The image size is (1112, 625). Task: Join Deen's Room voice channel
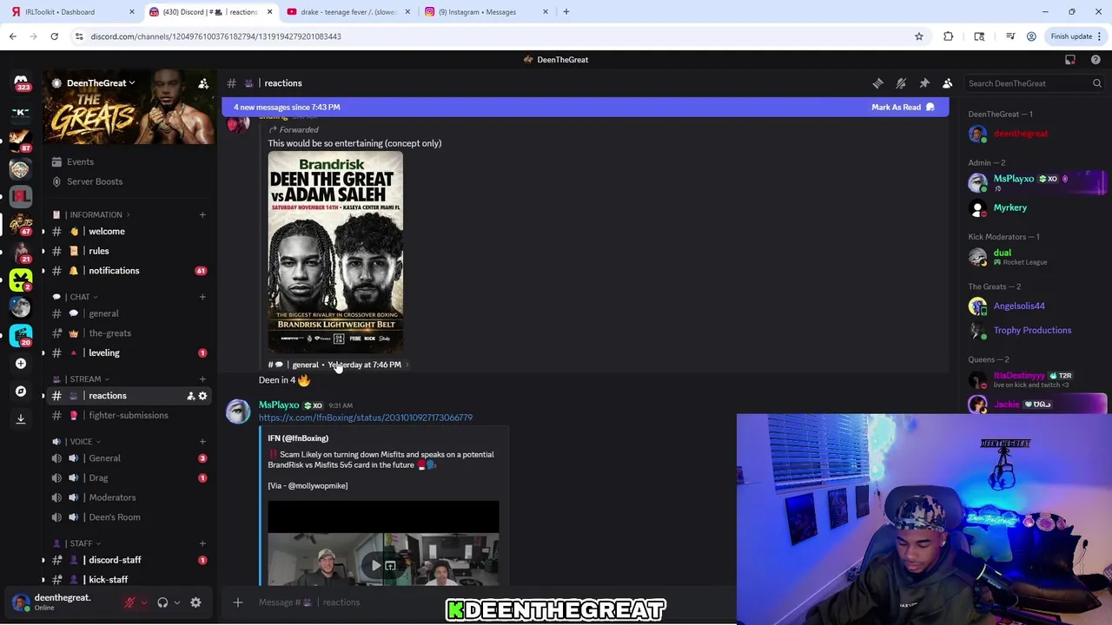[129, 517]
